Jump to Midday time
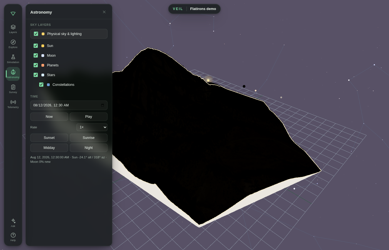Screen dimensions: 389x250 tap(49, 148)
